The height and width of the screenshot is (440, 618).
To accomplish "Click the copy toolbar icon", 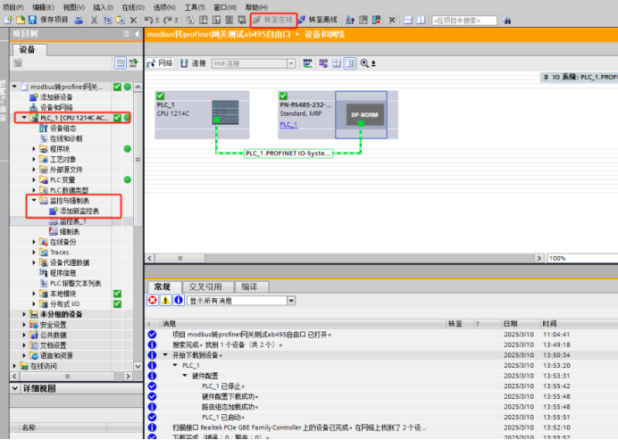I will coord(107,20).
